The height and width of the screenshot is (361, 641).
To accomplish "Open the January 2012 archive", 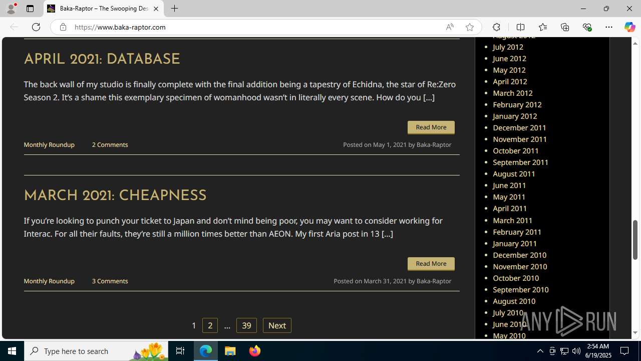I will coord(515,116).
